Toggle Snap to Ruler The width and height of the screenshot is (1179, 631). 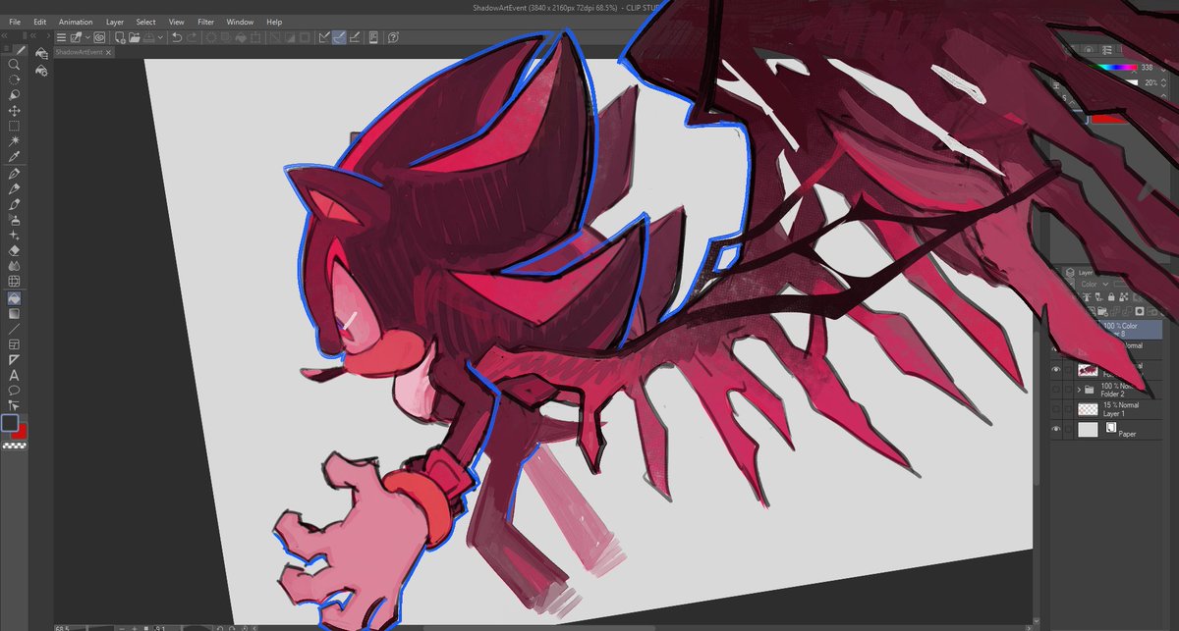pos(324,37)
